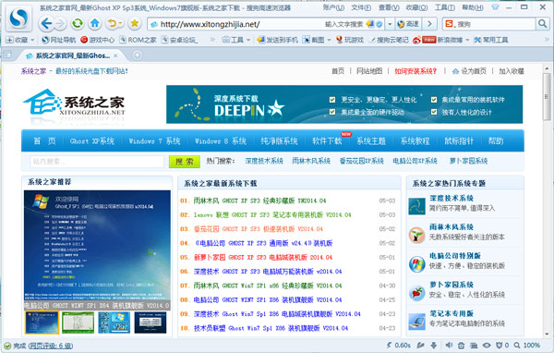Click the 设为首页 link
Viewport: 554px width, 353px height.
coord(470,71)
